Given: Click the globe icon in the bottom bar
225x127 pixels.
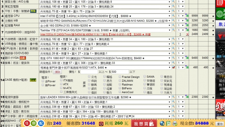Looking at the screenshot, I should [162, 124].
